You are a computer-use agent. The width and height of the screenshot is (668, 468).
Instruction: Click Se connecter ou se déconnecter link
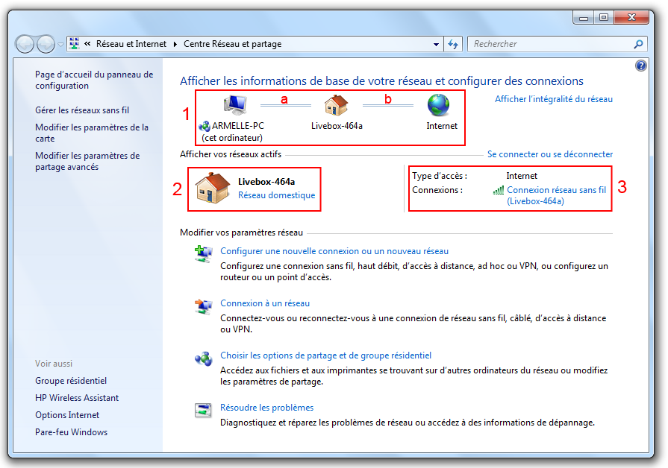coord(550,154)
